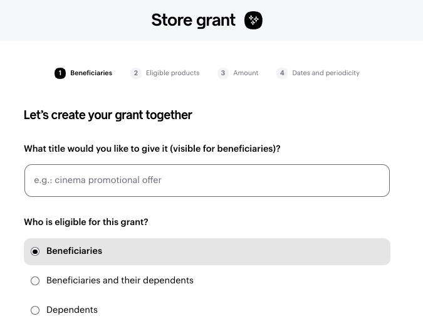Select the Beneficiaries radio button
The image size is (423, 326).
[35, 251]
